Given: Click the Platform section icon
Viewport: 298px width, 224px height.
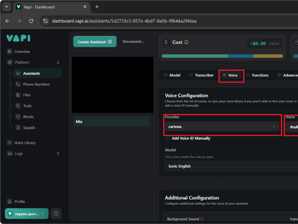Looking at the screenshot, I should [10, 62].
